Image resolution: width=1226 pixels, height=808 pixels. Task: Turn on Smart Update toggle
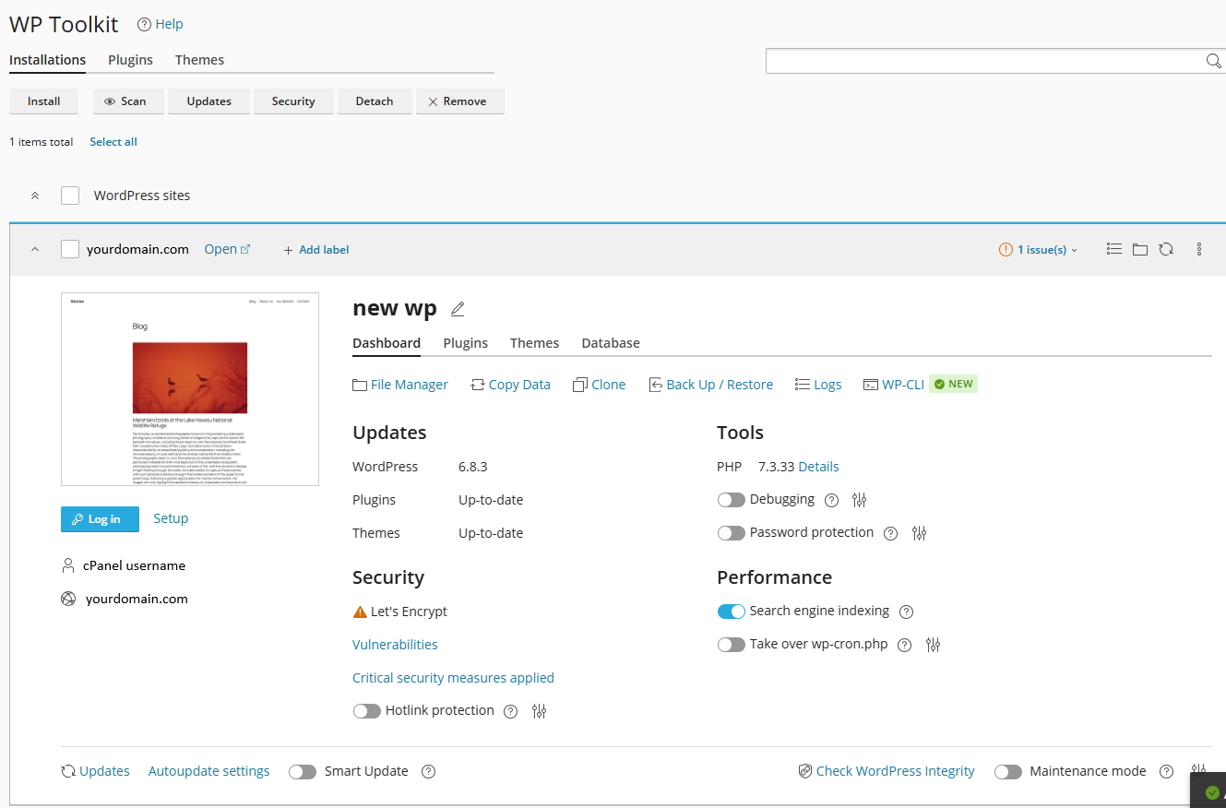point(303,772)
